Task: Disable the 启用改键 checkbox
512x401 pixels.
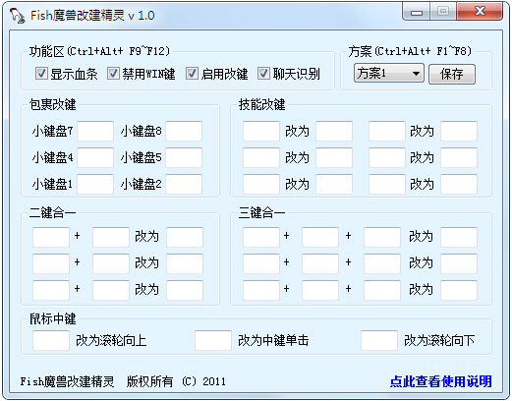Action: click(192, 74)
